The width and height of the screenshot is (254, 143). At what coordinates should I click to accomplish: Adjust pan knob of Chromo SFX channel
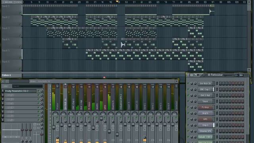click(192, 131)
